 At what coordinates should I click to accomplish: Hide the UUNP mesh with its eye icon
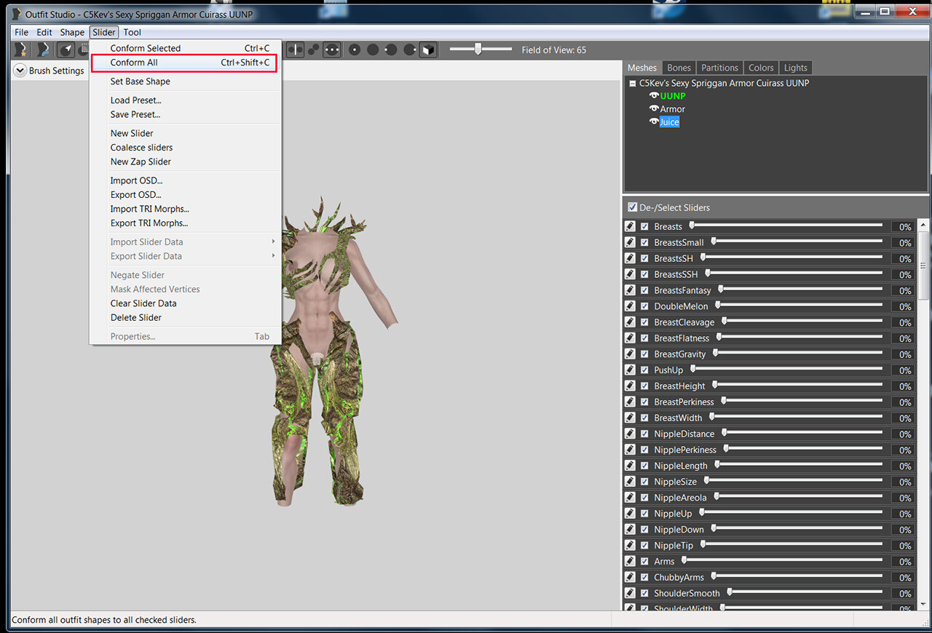coord(654,96)
